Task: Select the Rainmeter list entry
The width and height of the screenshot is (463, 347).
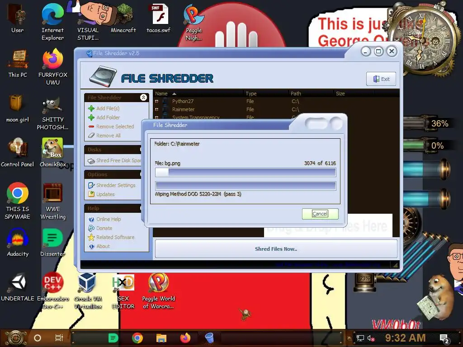Action: pyautogui.click(x=184, y=109)
